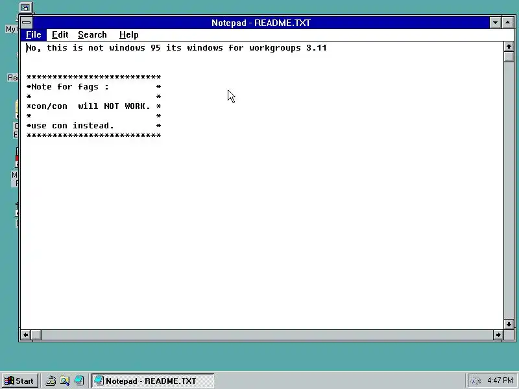Click the 'Notepad - README.TXT' title bar
Screen dimensions: 519x389
261,23
